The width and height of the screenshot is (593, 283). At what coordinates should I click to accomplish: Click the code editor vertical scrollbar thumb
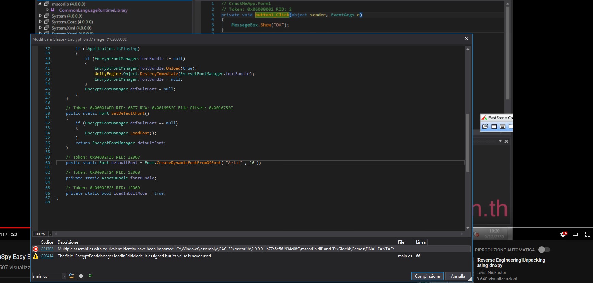468,143
